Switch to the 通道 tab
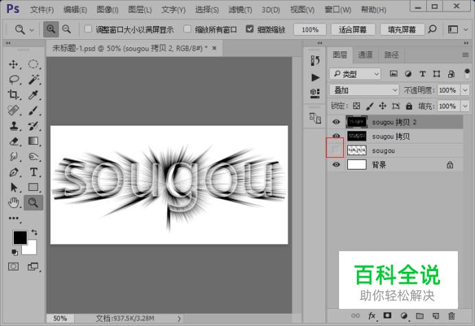This screenshot has width=475, height=326. tap(365, 55)
